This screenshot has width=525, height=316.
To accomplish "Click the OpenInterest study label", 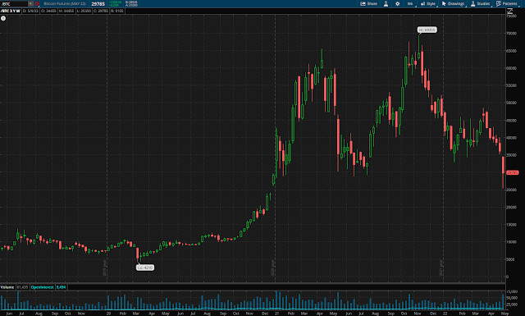I will (x=42, y=287).
